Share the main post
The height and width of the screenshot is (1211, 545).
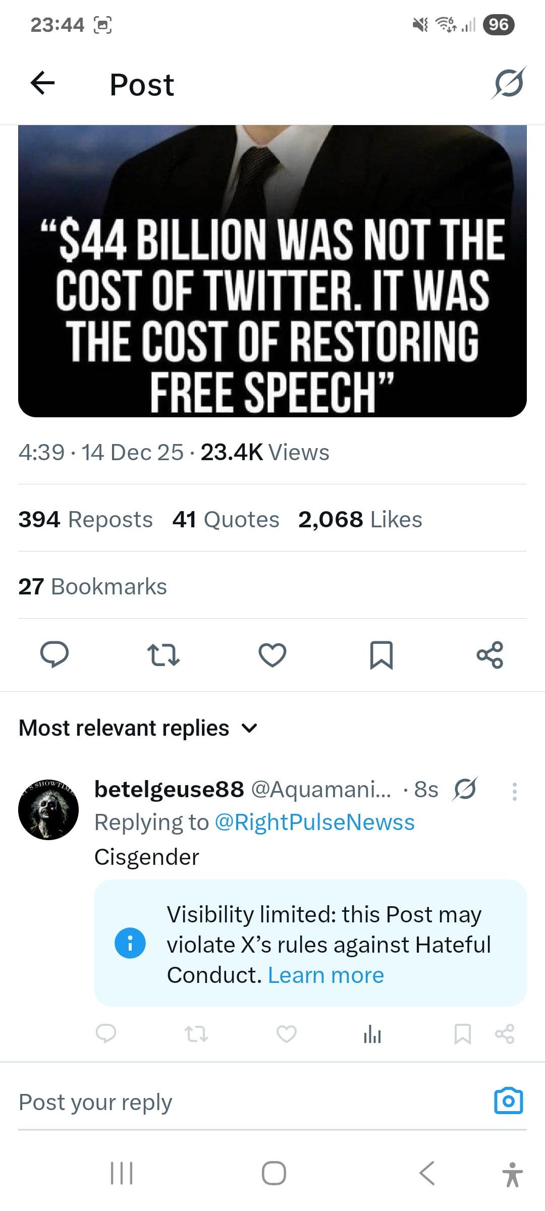coord(489,654)
